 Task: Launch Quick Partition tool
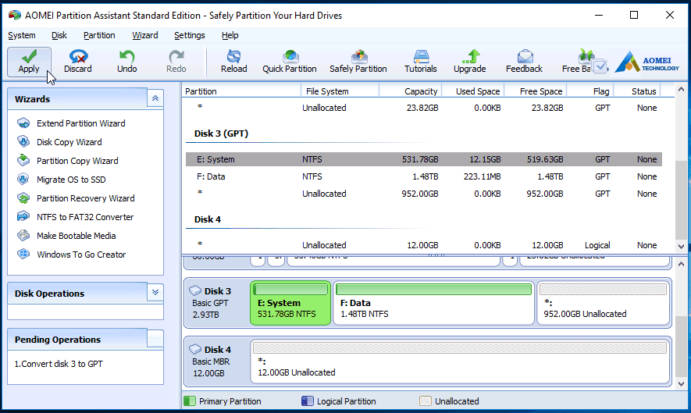[290, 62]
